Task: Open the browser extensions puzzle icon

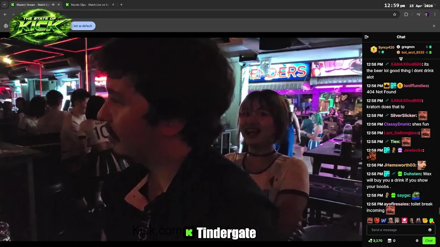Action: (x=406, y=14)
